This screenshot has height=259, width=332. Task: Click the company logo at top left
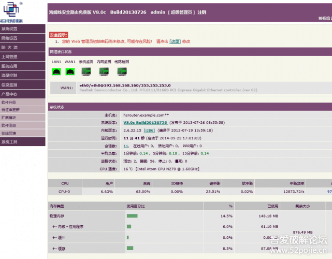pos(15,11)
